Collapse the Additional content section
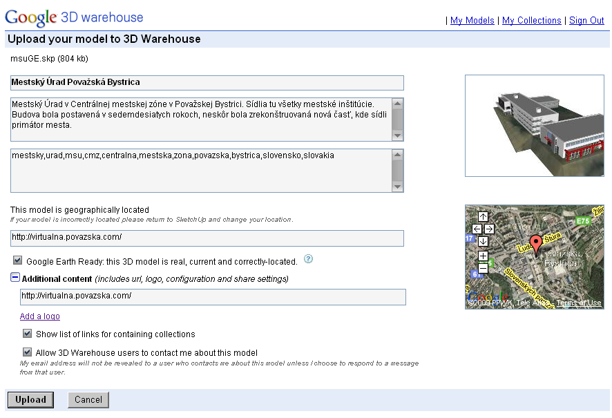 pyautogui.click(x=15, y=278)
